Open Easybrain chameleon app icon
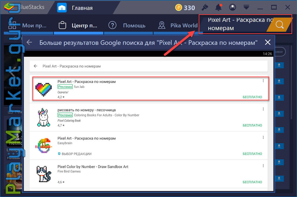Screen dimensions: 297x197 [x=44, y=145]
